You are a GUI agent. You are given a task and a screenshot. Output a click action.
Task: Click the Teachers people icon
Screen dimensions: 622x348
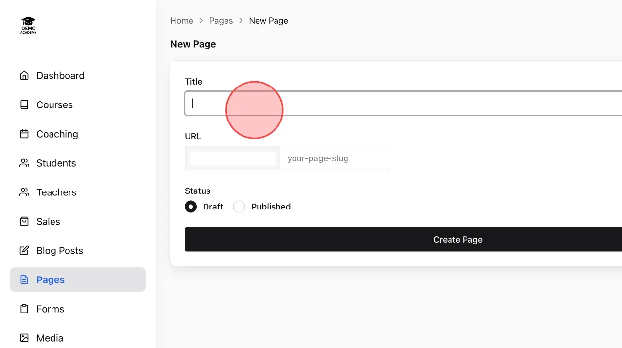pos(24,192)
